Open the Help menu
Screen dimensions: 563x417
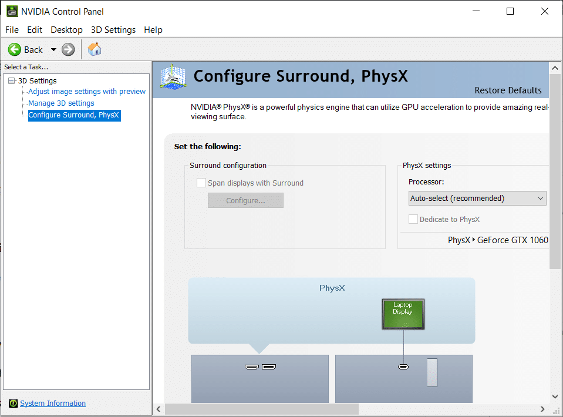pyautogui.click(x=153, y=29)
